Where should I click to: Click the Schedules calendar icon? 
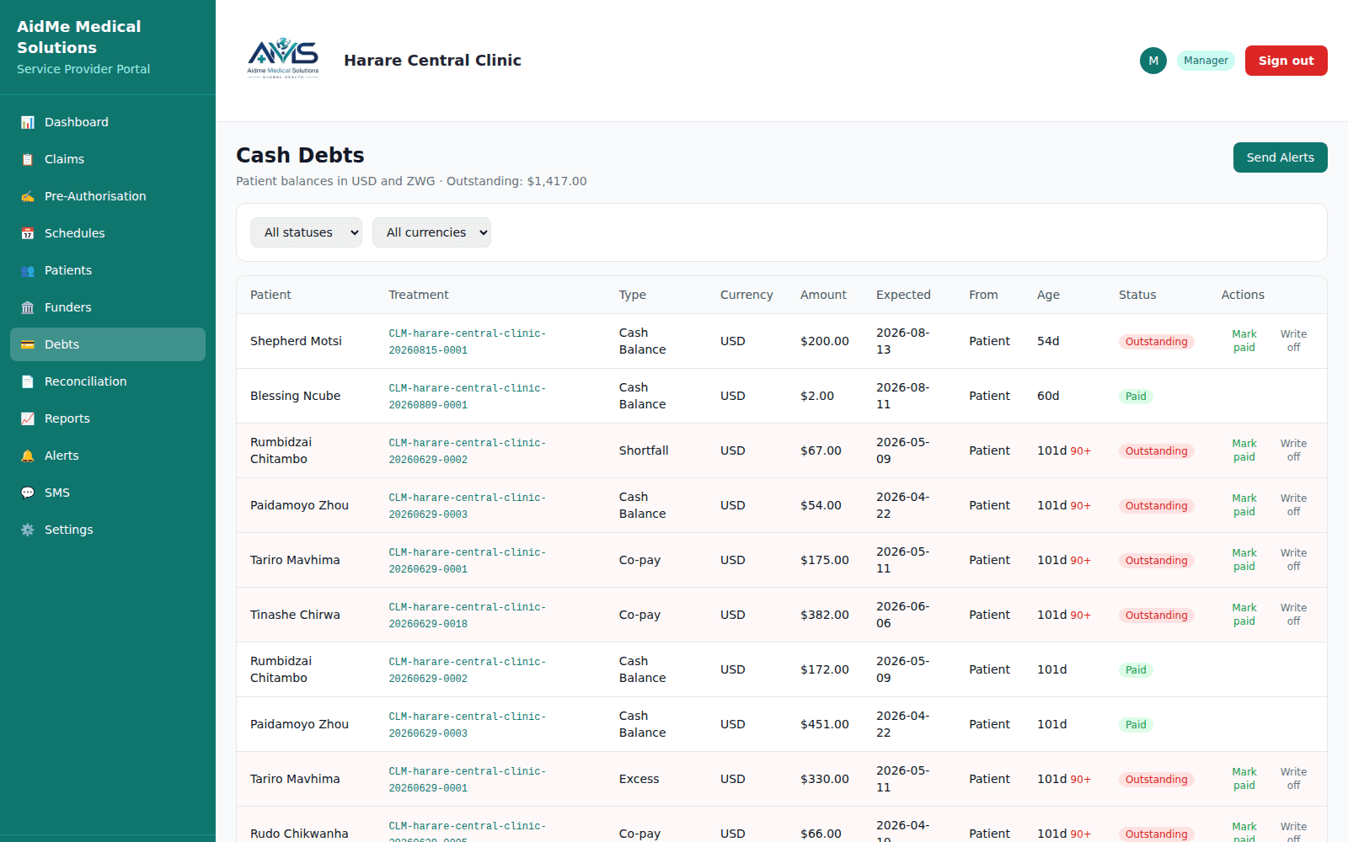pyautogui.click(x=28, y=233)
